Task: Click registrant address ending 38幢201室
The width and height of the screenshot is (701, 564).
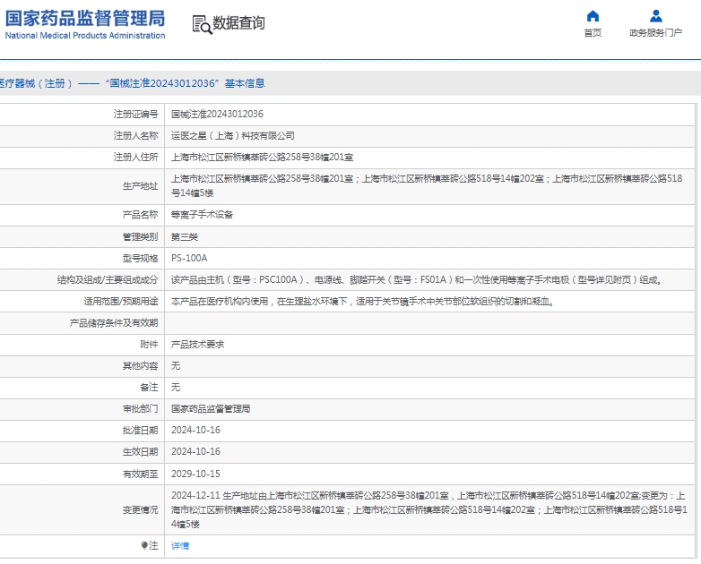Action: [x=262, y=158]
